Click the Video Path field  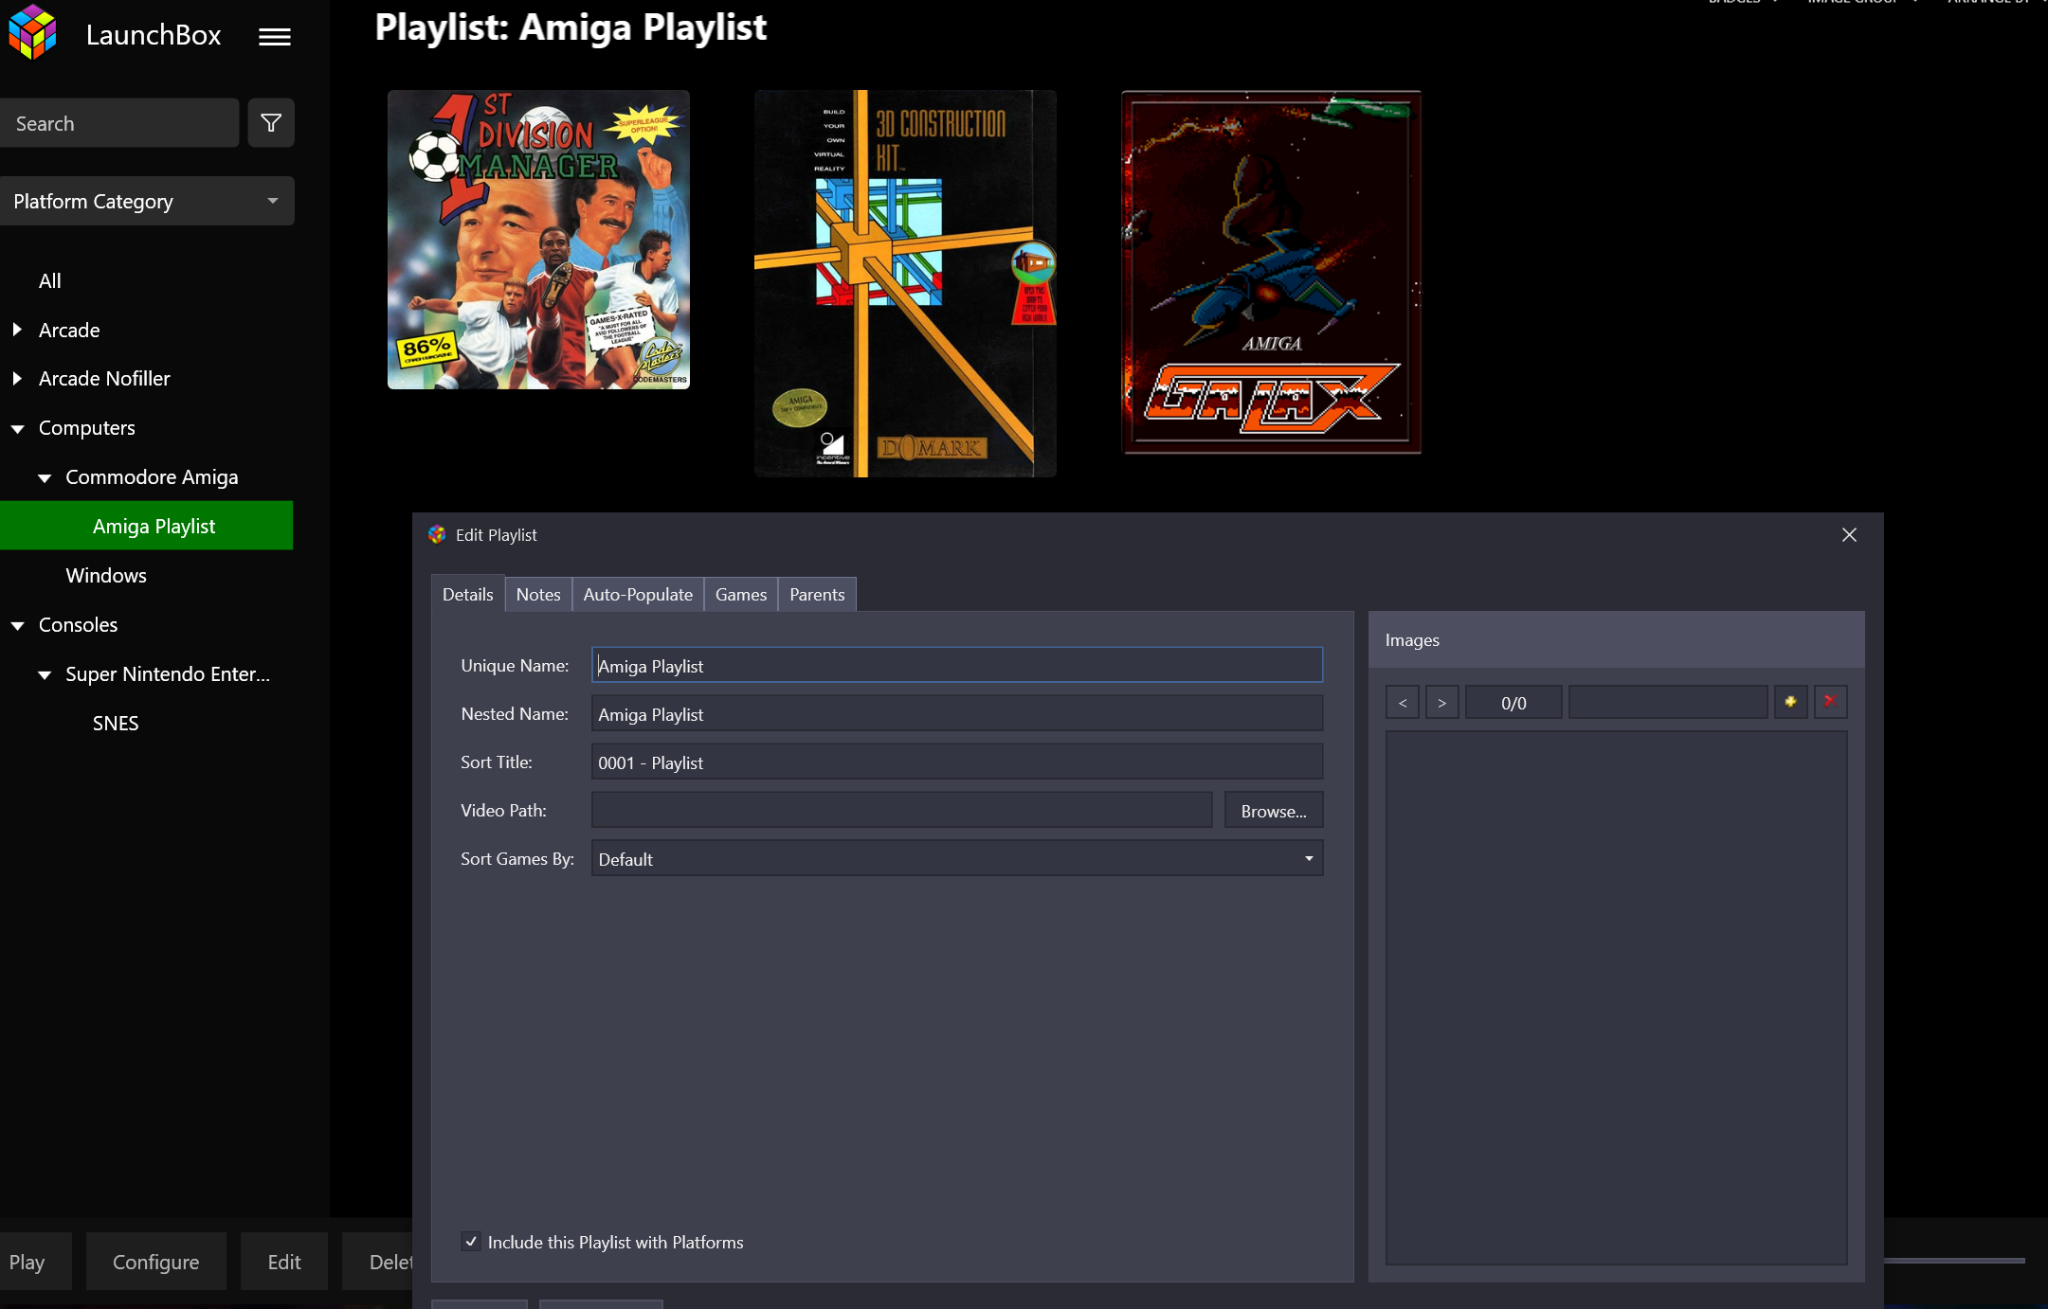click(902, 811)
